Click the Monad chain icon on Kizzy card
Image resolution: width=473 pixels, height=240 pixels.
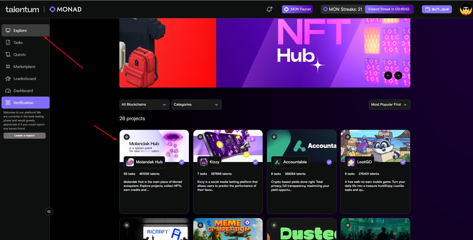point(200,137)
